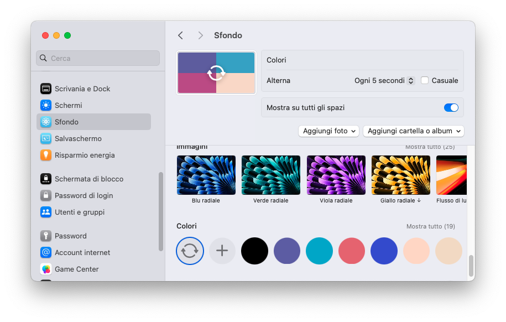Select the Blu radiale wallpaper thumbnail

coord(206,175)
